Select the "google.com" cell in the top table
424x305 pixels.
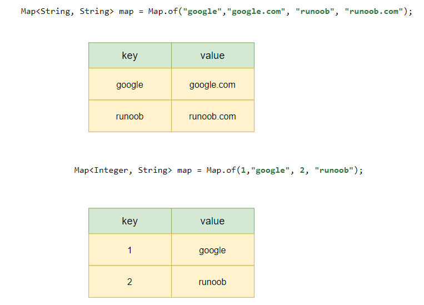212,84
